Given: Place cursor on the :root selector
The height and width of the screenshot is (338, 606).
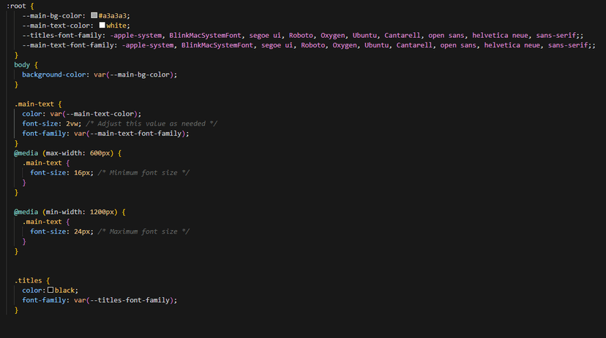Looking at the screenshot, I should (18, 5).
